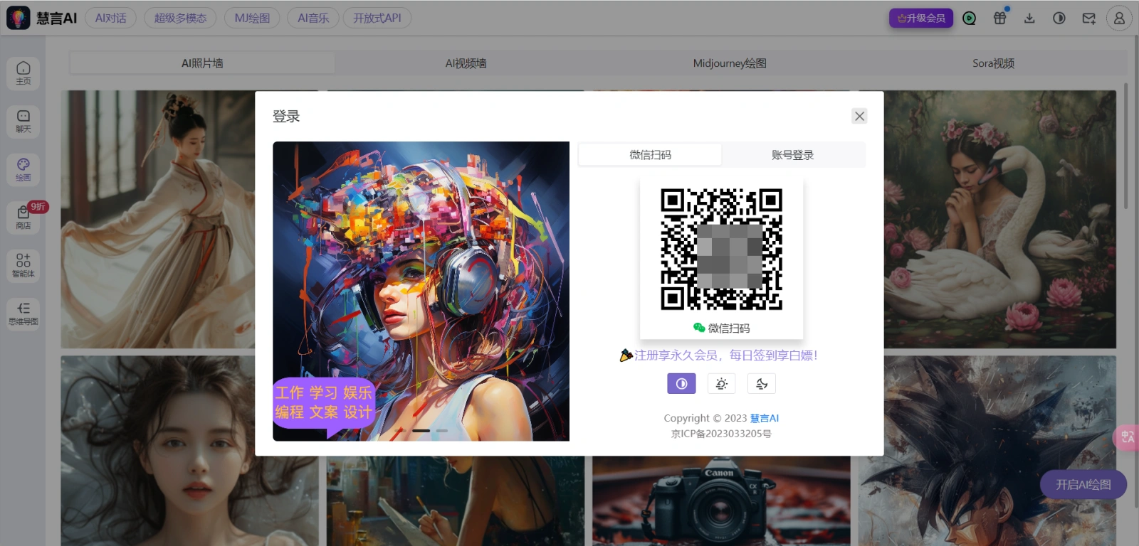Close the 登录 login dialog
Image resolution: width=1139 pixels, height=546 pixels.
point(859,116)
